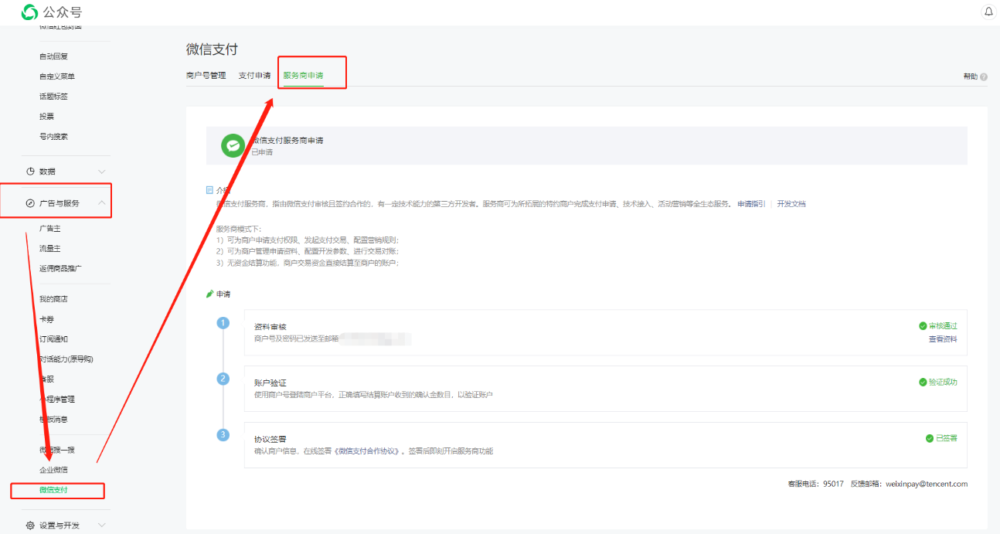
Task: Open the 开发文档 link
Action: (791, 204)
